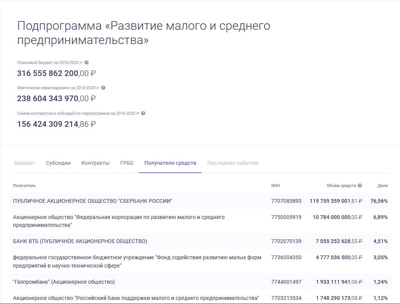Click INN value 7703213534
Image resolution: width=400 pixels, height=304 pixels.
tap(286, 298)
